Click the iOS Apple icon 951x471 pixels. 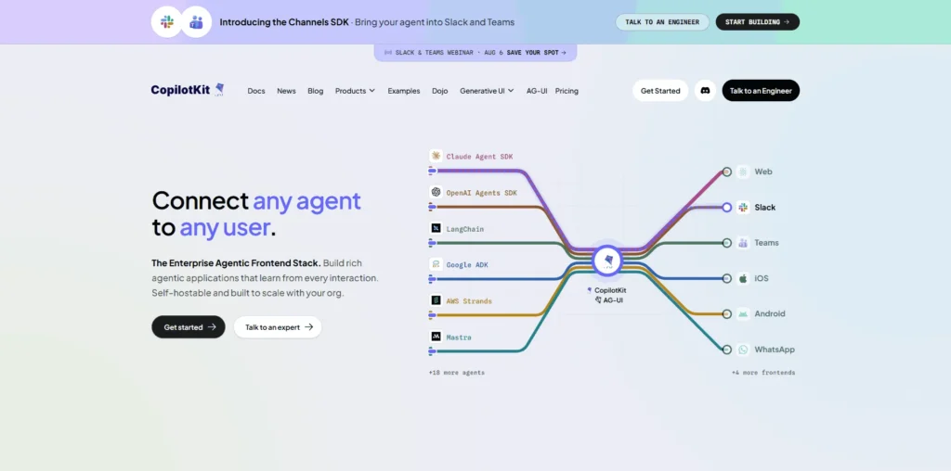point(743,278)
